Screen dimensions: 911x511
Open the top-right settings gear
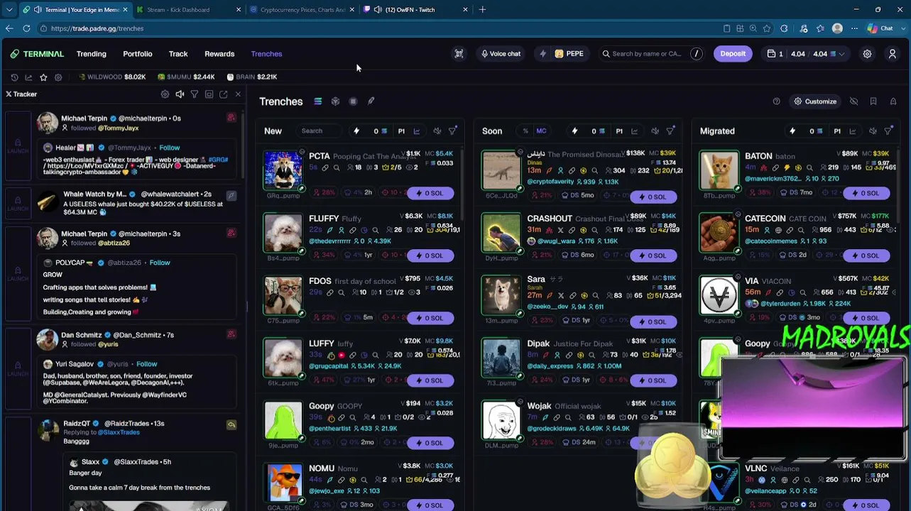pos(867,54)
